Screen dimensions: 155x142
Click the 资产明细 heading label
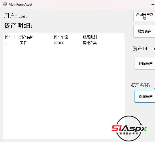pos(18,26)
